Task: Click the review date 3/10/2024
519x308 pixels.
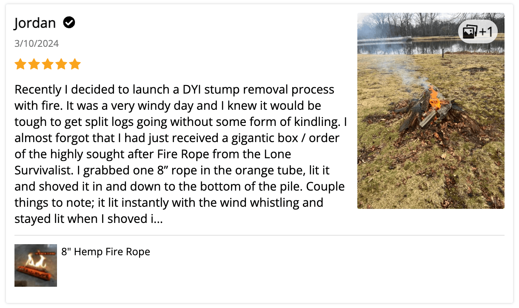Action: (37, 43)
